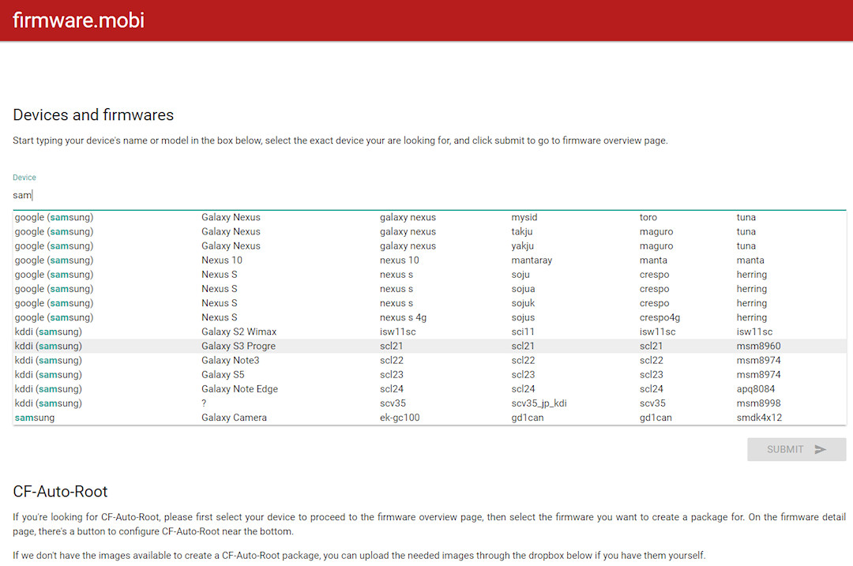Select the highlighted Galaxy S3 Progre row
This screenshot has width=853, height=566.
pyautogui.click(x=429, y=347)
